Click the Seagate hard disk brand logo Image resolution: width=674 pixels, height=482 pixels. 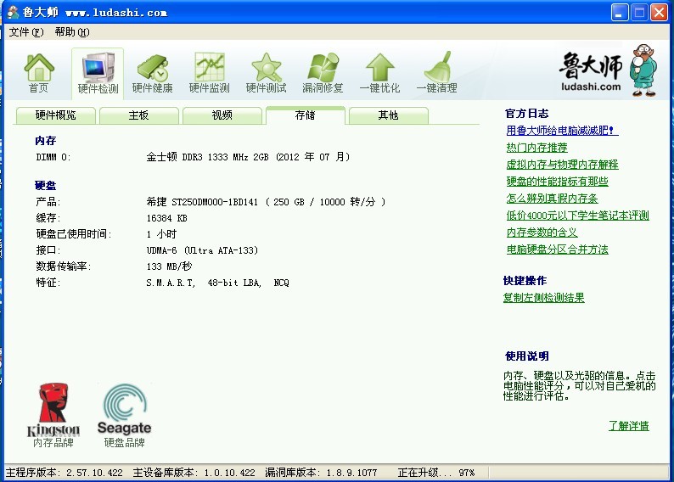point(124,410)
